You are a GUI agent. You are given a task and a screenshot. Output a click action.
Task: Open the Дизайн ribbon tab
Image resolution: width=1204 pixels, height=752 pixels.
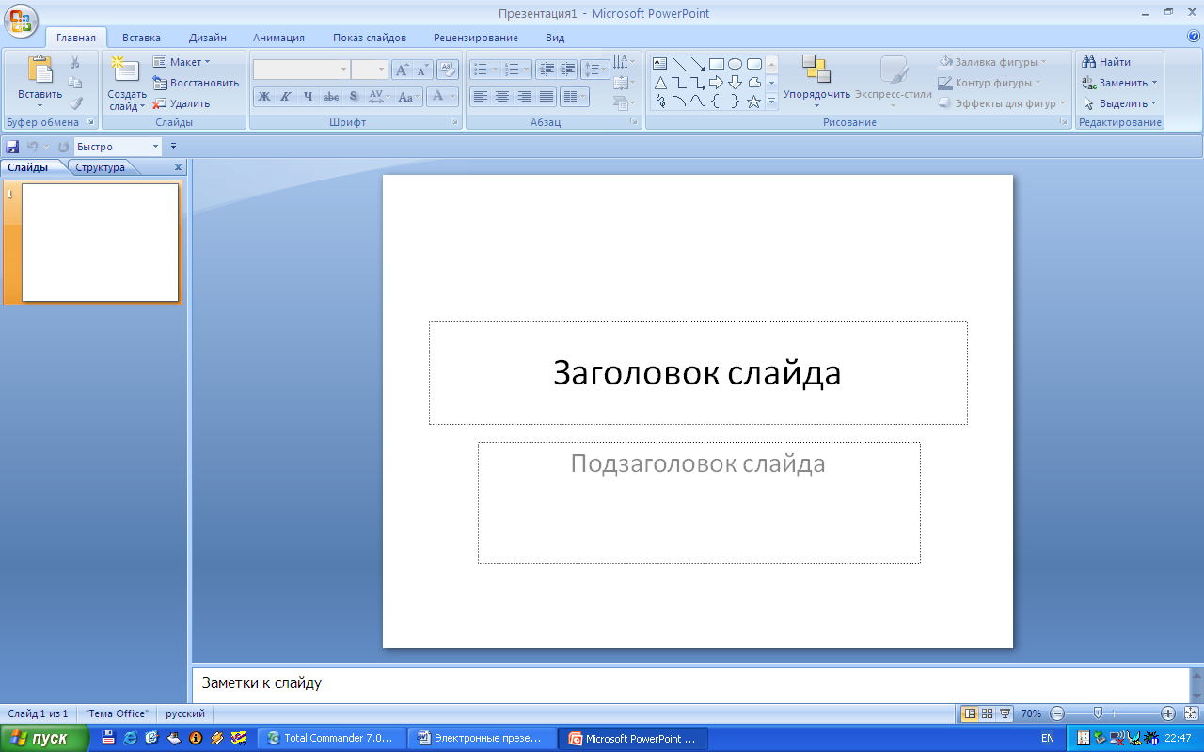(207, 38)
